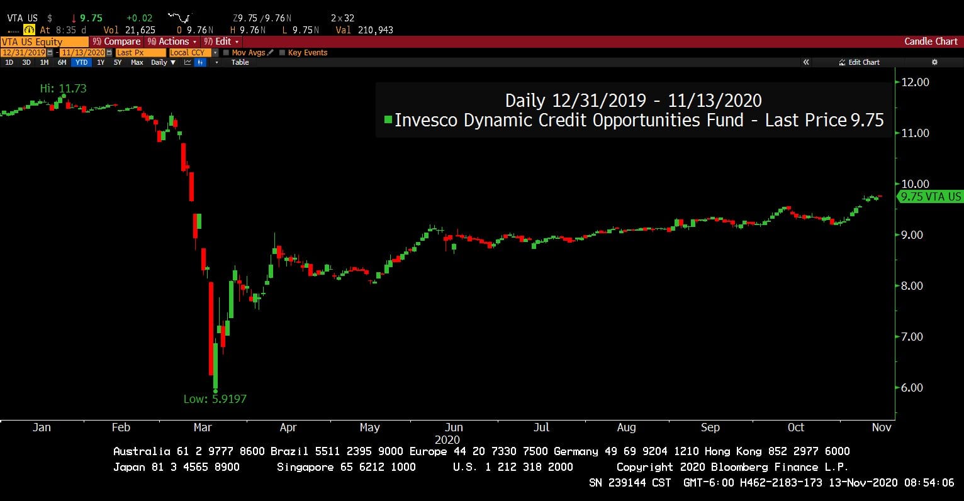
Task: Click the Mar label on the time axis
Action: pos(203,427)
